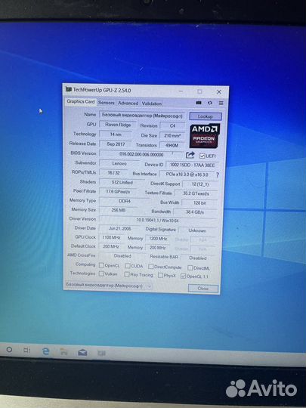The height and width of the screenshot is (408, 306).
Task: Toggle the Vulkan checkbox
Action: tap(101, 274)
